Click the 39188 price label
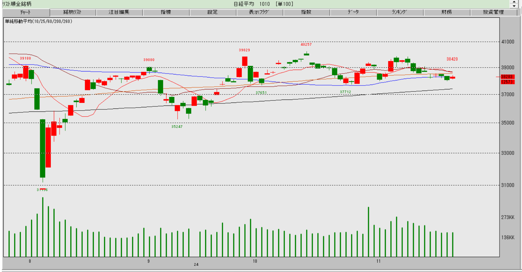The image size is (522, 272). coord(25,59)
